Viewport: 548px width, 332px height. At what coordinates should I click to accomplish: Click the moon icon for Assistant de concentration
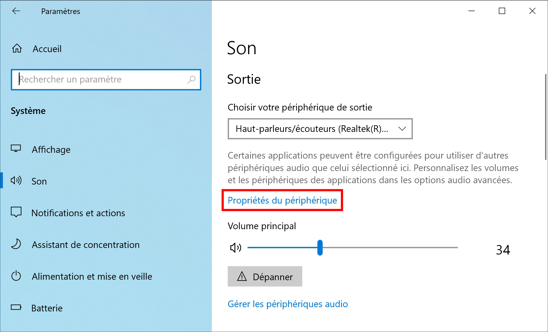(16, 244)
